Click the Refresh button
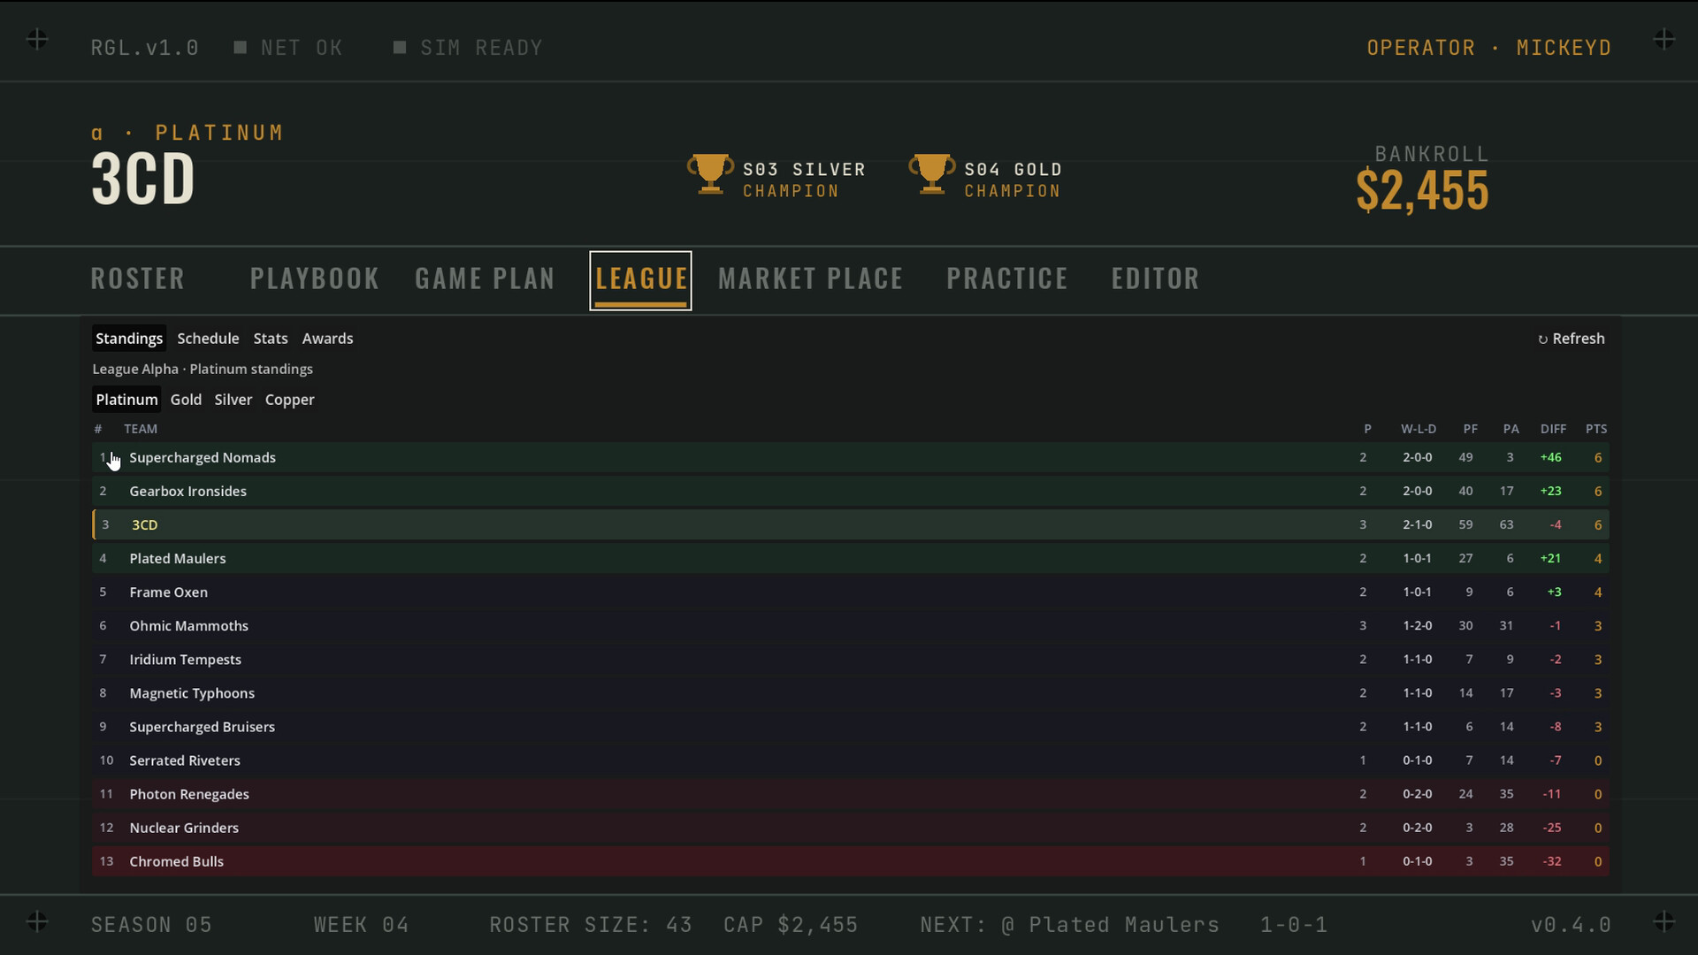The image size is (1698, 955). 1572,339
